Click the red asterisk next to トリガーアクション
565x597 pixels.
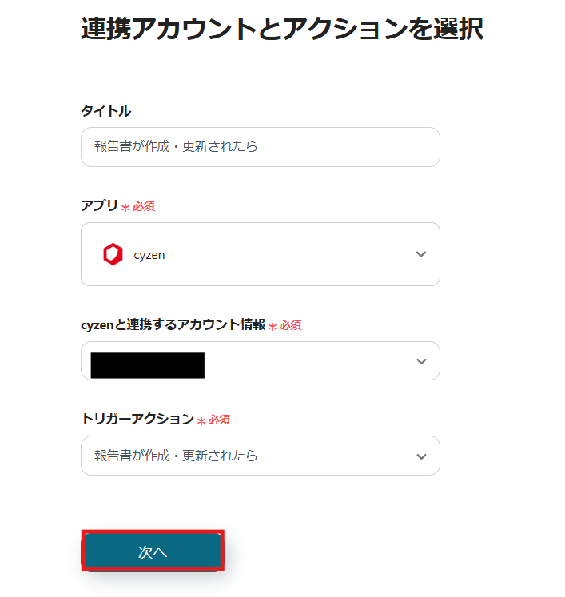point(201,421)
